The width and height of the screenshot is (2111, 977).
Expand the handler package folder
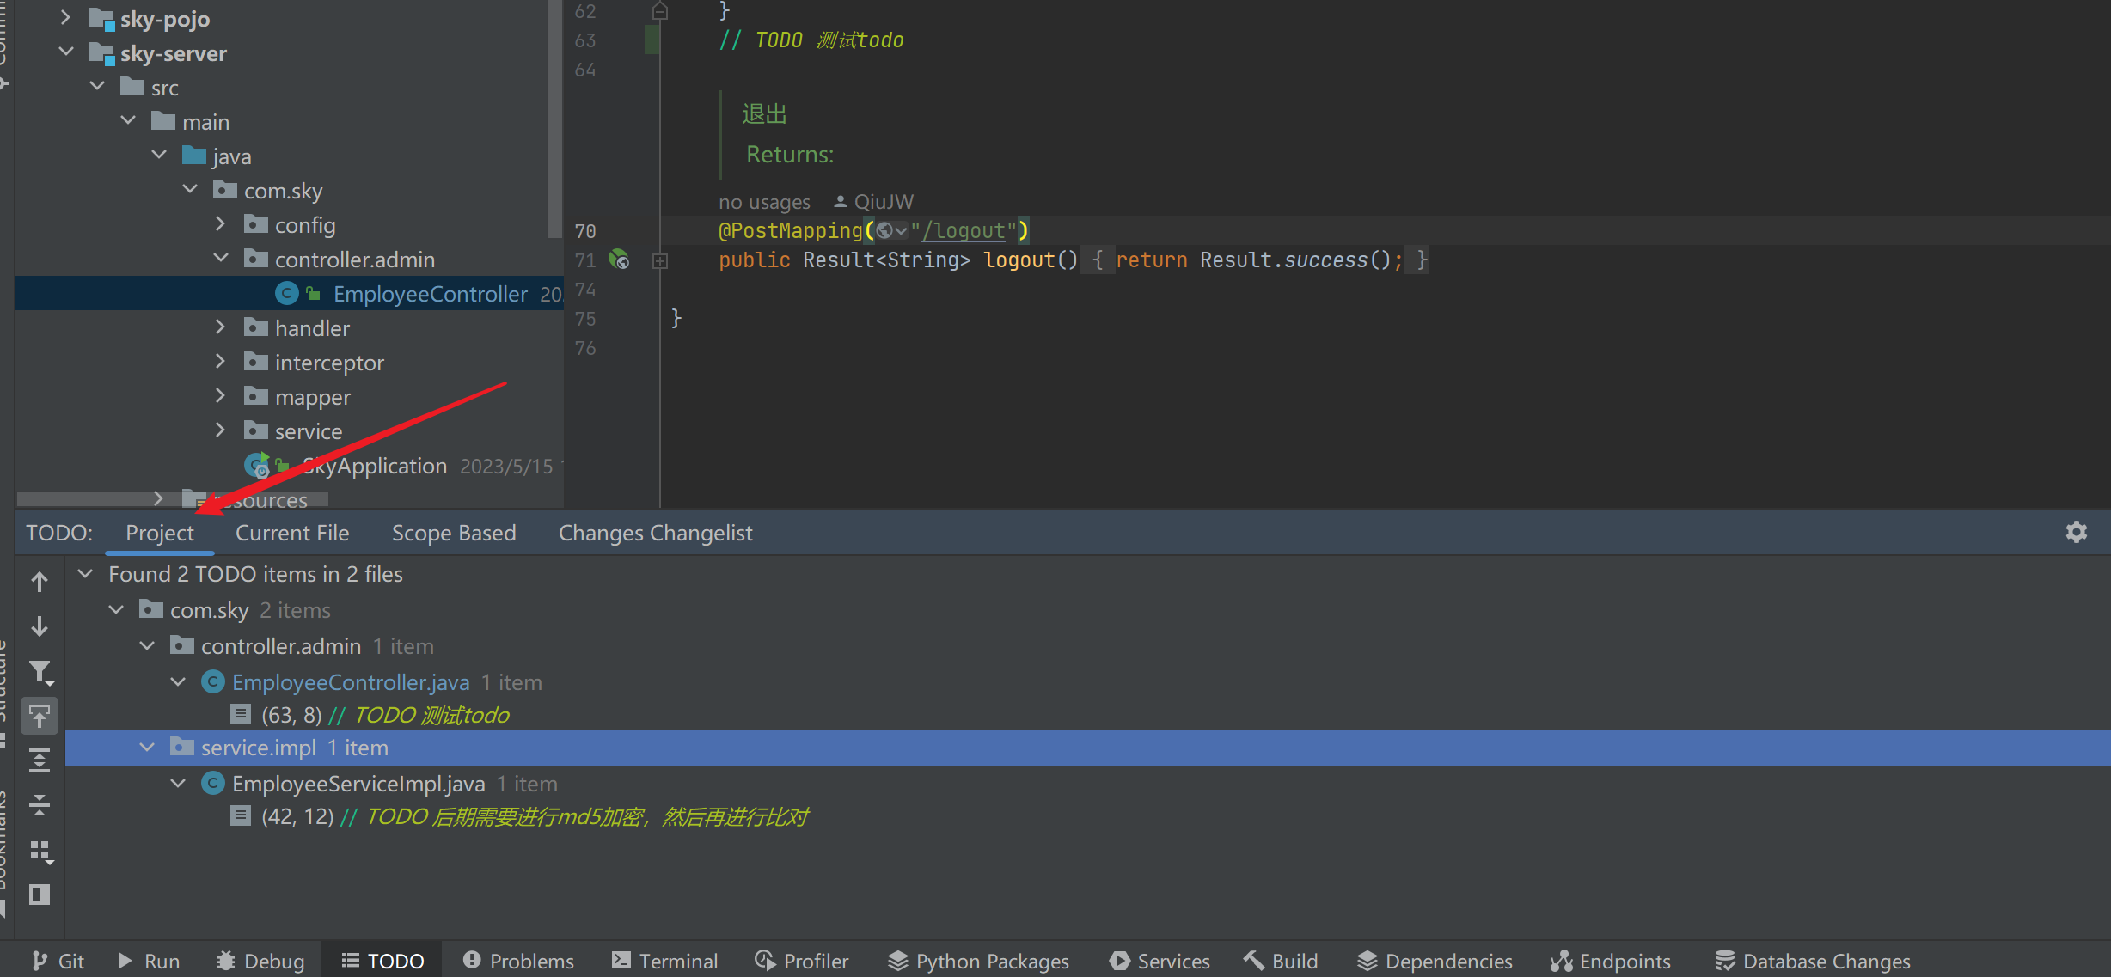[x=220, y=327]
